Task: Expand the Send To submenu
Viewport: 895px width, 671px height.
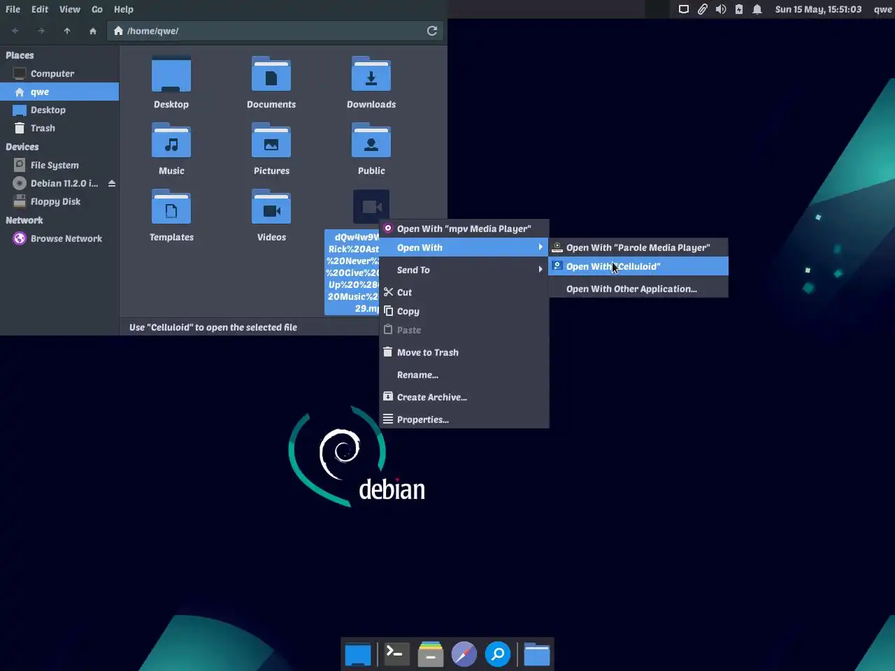Action: click(x=464, y=270)
